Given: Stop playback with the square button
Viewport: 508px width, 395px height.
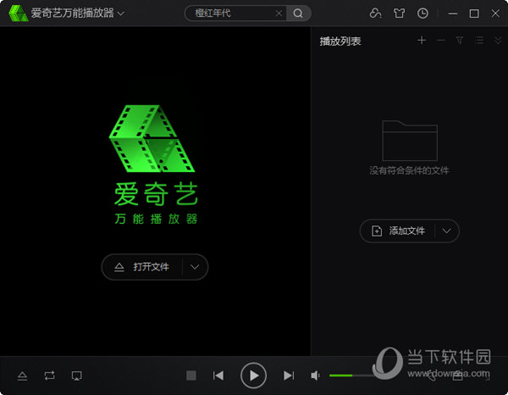Looking at the screenshot, I should coord(191,376).
